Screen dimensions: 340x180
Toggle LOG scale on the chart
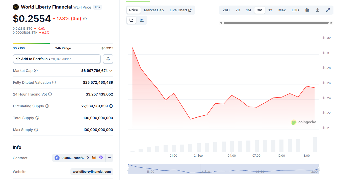(295, 10)
